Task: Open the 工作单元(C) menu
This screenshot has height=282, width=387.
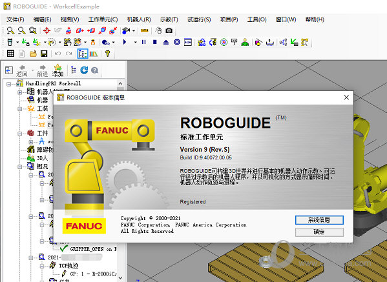Action: pyautogui.click(x=103, y=19)
